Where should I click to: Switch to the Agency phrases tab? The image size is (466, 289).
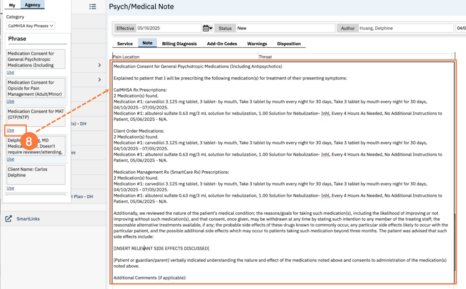pos(33,5)
